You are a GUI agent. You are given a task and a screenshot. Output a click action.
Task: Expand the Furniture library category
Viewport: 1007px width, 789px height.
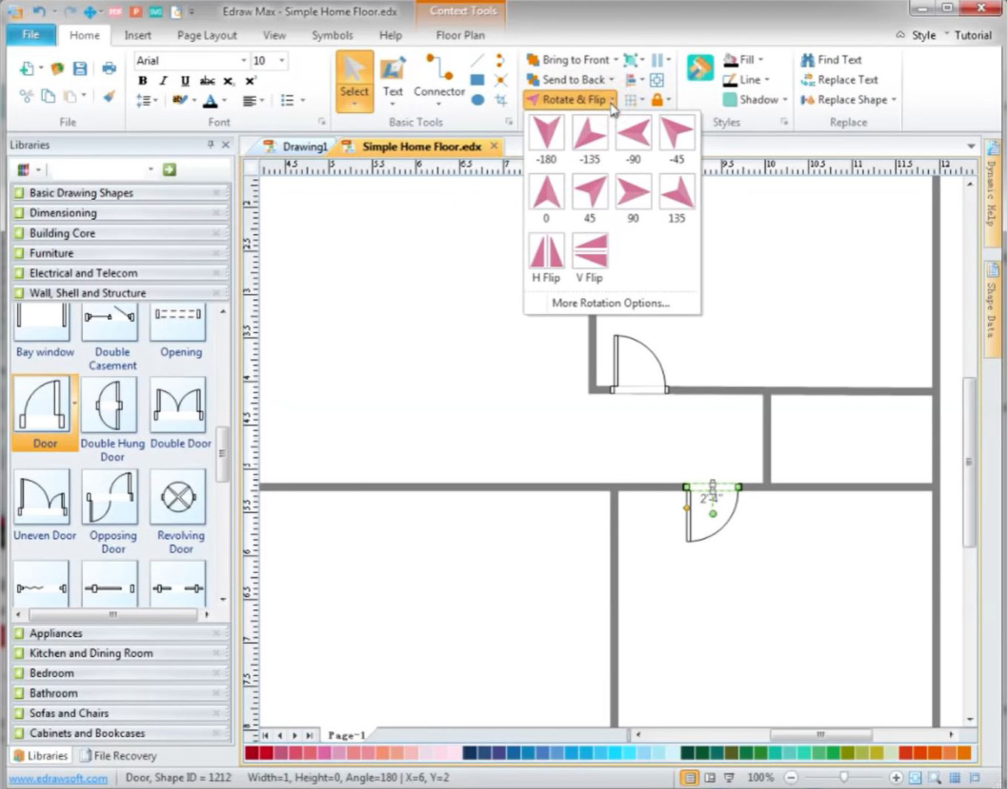(51, 253)
